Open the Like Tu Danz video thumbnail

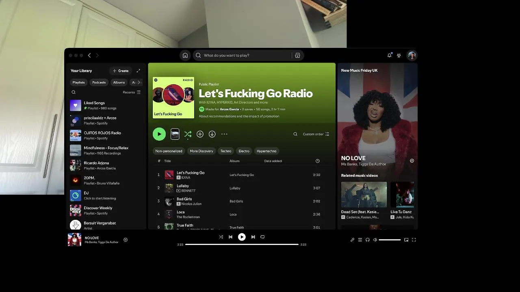tap(402, 195)
